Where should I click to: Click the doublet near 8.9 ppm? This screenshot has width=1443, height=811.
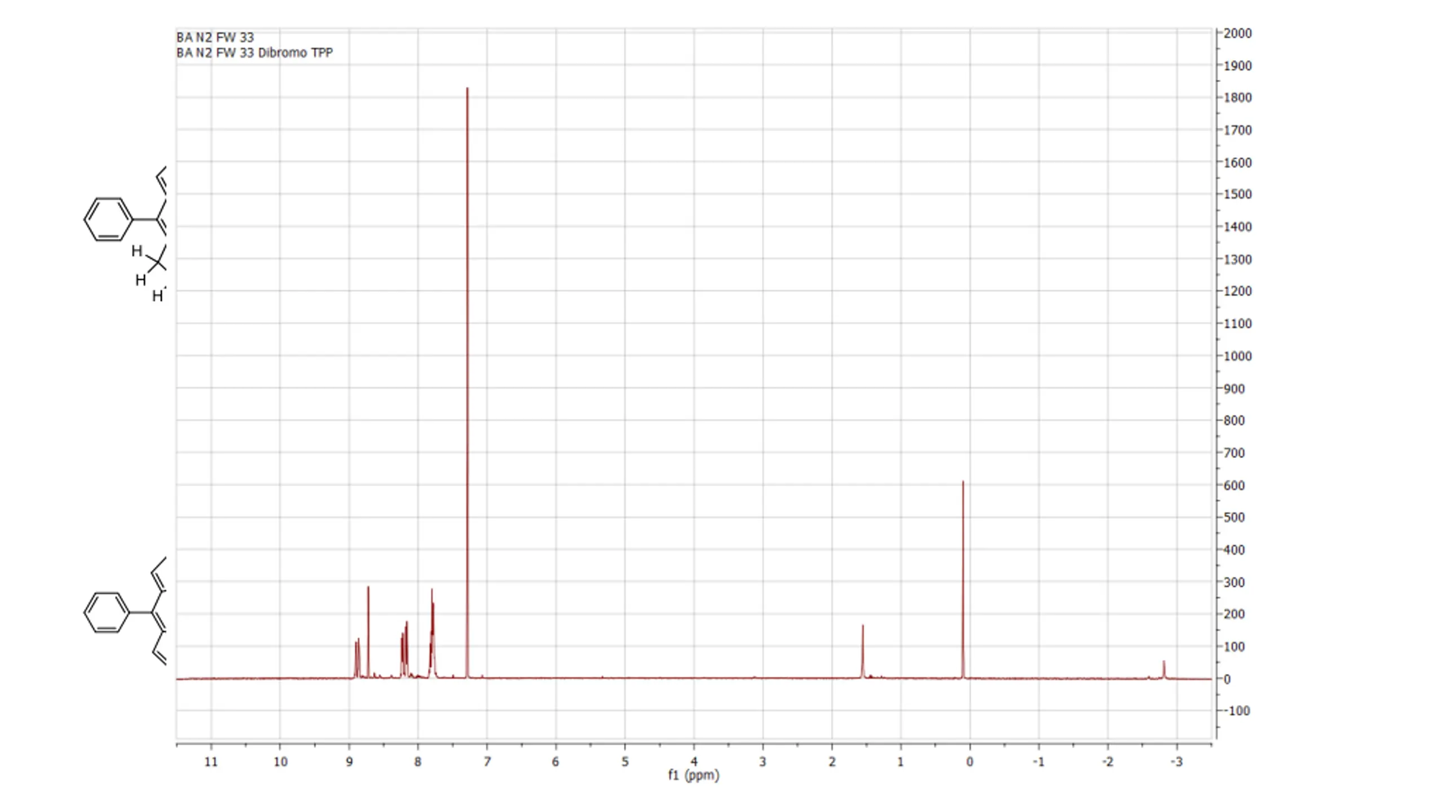(357, 658)
